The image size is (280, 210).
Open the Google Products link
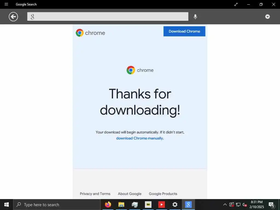(163, 194)
